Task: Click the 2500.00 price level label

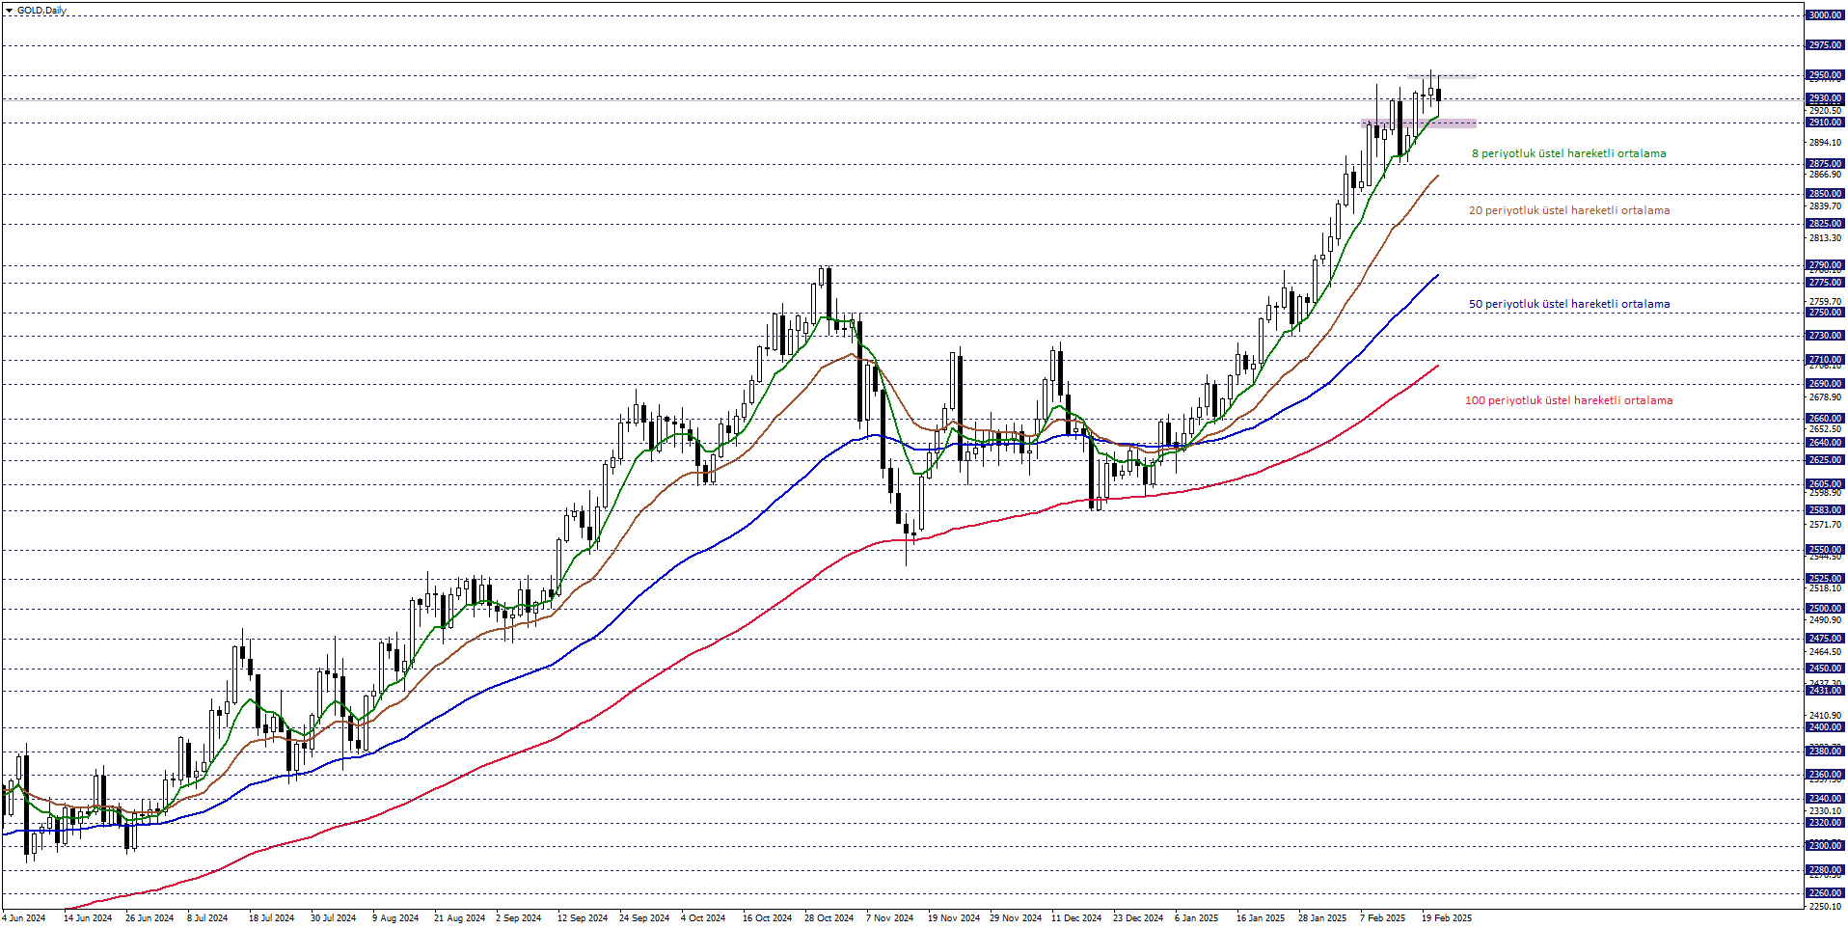Action: coord(1825,609)
